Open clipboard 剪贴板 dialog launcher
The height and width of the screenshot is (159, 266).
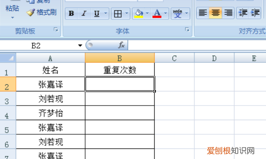[56, 30]
